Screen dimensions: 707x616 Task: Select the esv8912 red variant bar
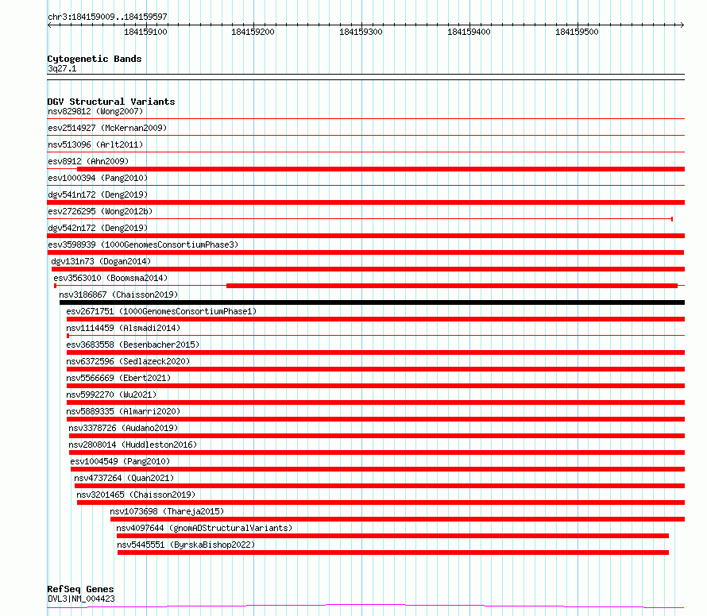(x=381, y=169)
